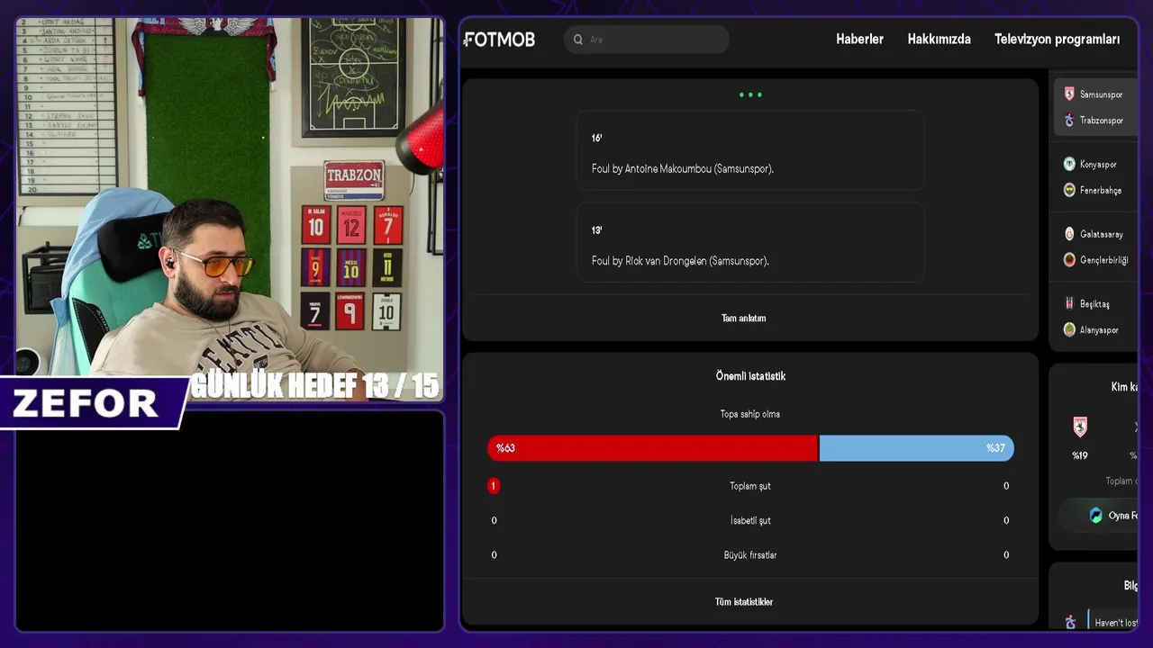Click Trabzonspor crest in info card
Screen dimensions: 1153x648
pyautogui.click(x=1070, y=622)
